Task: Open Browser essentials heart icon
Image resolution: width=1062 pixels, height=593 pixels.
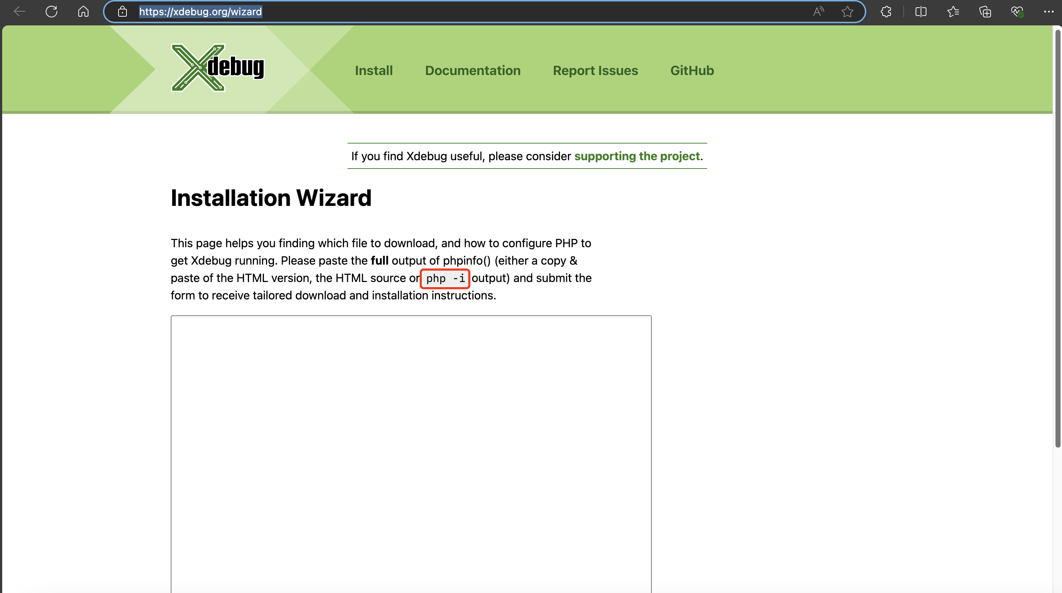Action: 1017,12
